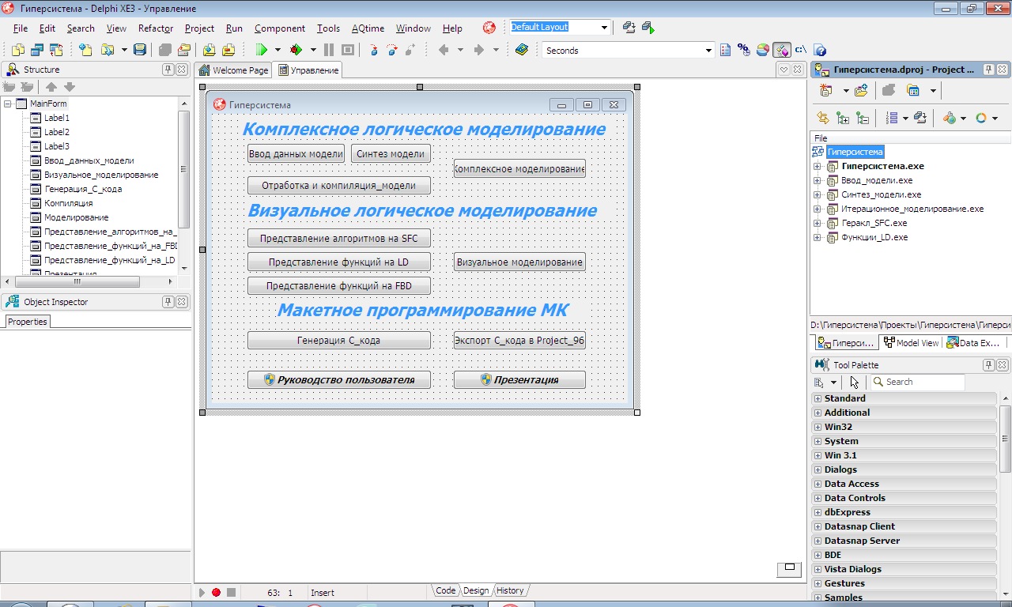The image size is (1012, 607).
Task: Click the red record macro button in status bar
Action: point(216,592)
